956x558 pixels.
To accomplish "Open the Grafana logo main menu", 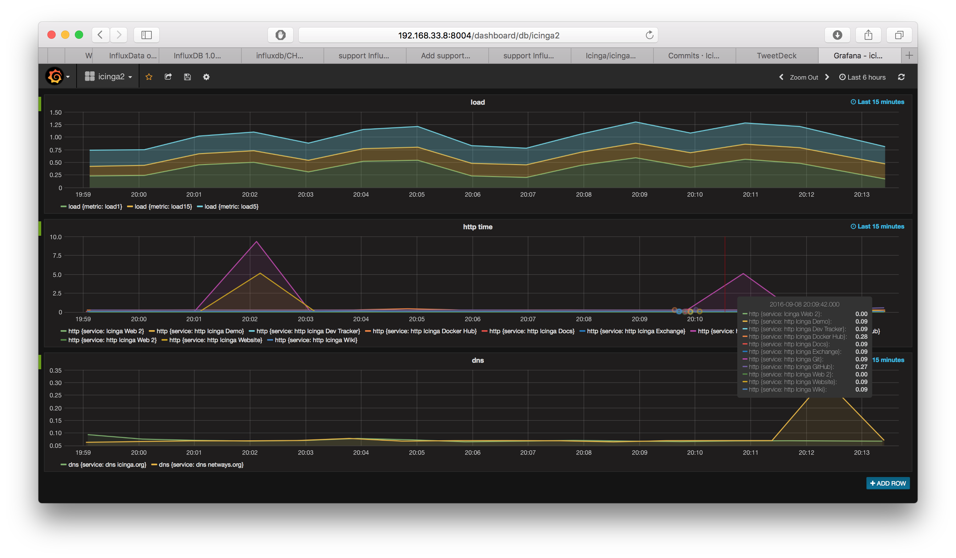I will pos(57,77).
